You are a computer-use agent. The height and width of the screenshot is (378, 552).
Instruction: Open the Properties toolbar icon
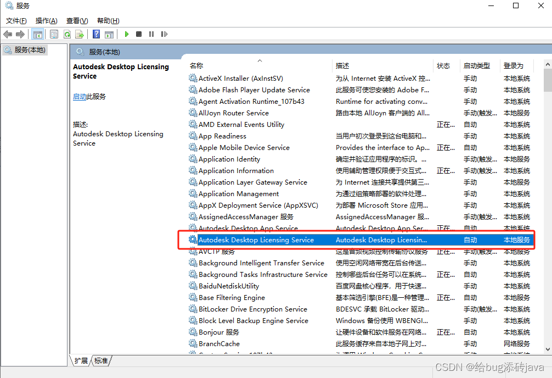point(54,34)
